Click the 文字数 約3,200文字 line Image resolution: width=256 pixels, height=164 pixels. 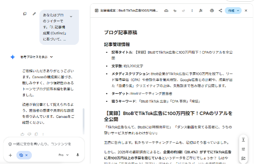[x=127, y=66]
